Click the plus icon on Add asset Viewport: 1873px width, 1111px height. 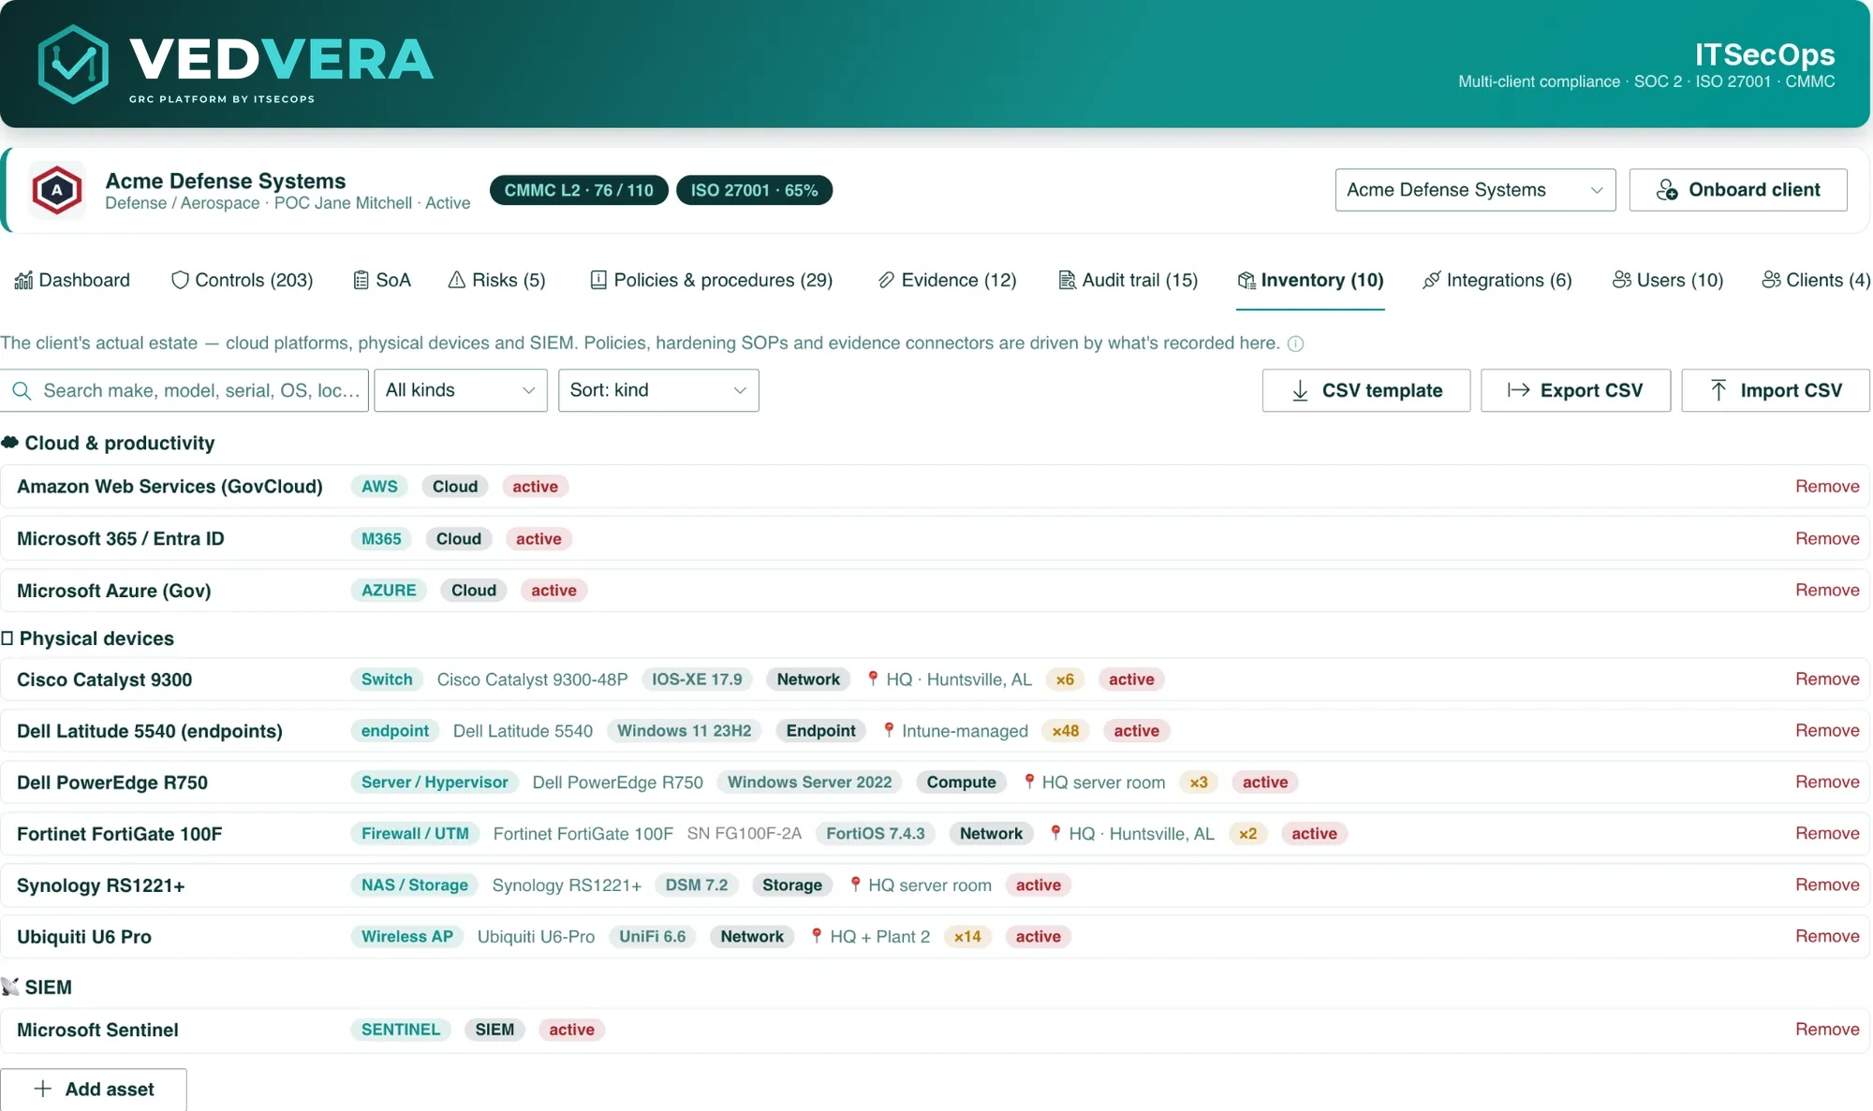[43, 1089]
